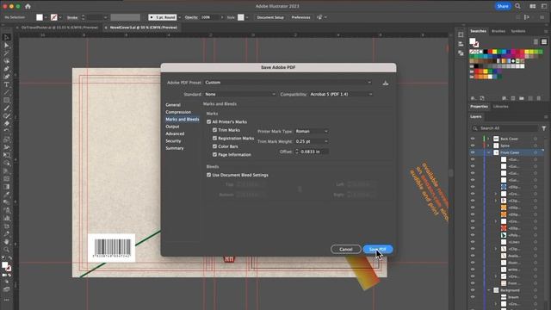Pick the yellow swatch in the top swatch row

point(494,52)
